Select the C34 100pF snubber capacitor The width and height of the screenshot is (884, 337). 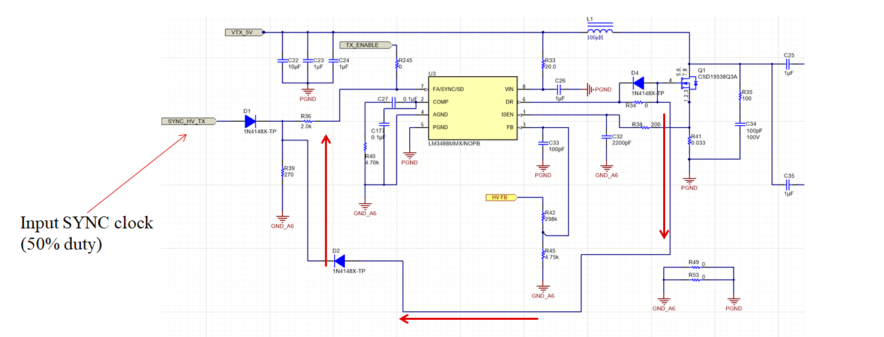point(740,124)
